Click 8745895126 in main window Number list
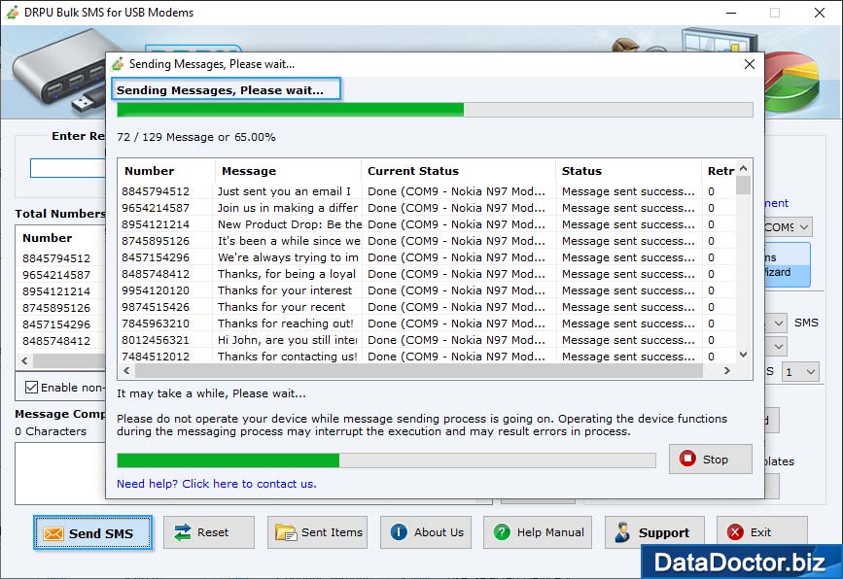The width and height of the screenshot is (843, 579). pyautogui.click(x=56, y=308)
